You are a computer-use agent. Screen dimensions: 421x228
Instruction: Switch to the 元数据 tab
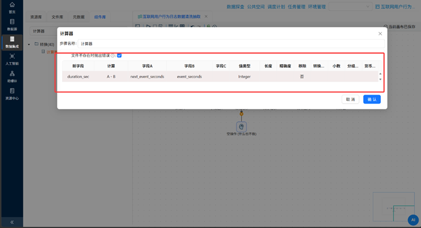(78, 17)
